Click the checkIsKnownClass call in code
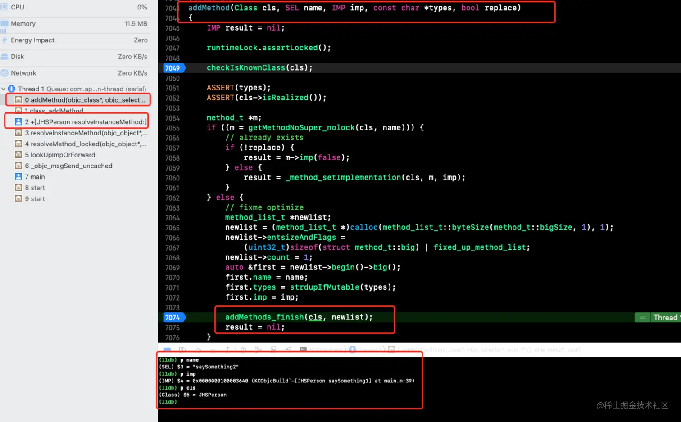This screenshot has height=422, width=681. click(x=246, y=68)
